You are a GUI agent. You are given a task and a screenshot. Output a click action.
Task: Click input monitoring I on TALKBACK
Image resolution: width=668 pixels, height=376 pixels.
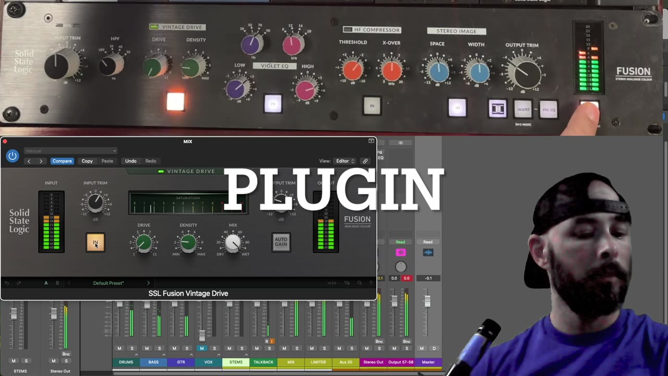tap(272, 342)
